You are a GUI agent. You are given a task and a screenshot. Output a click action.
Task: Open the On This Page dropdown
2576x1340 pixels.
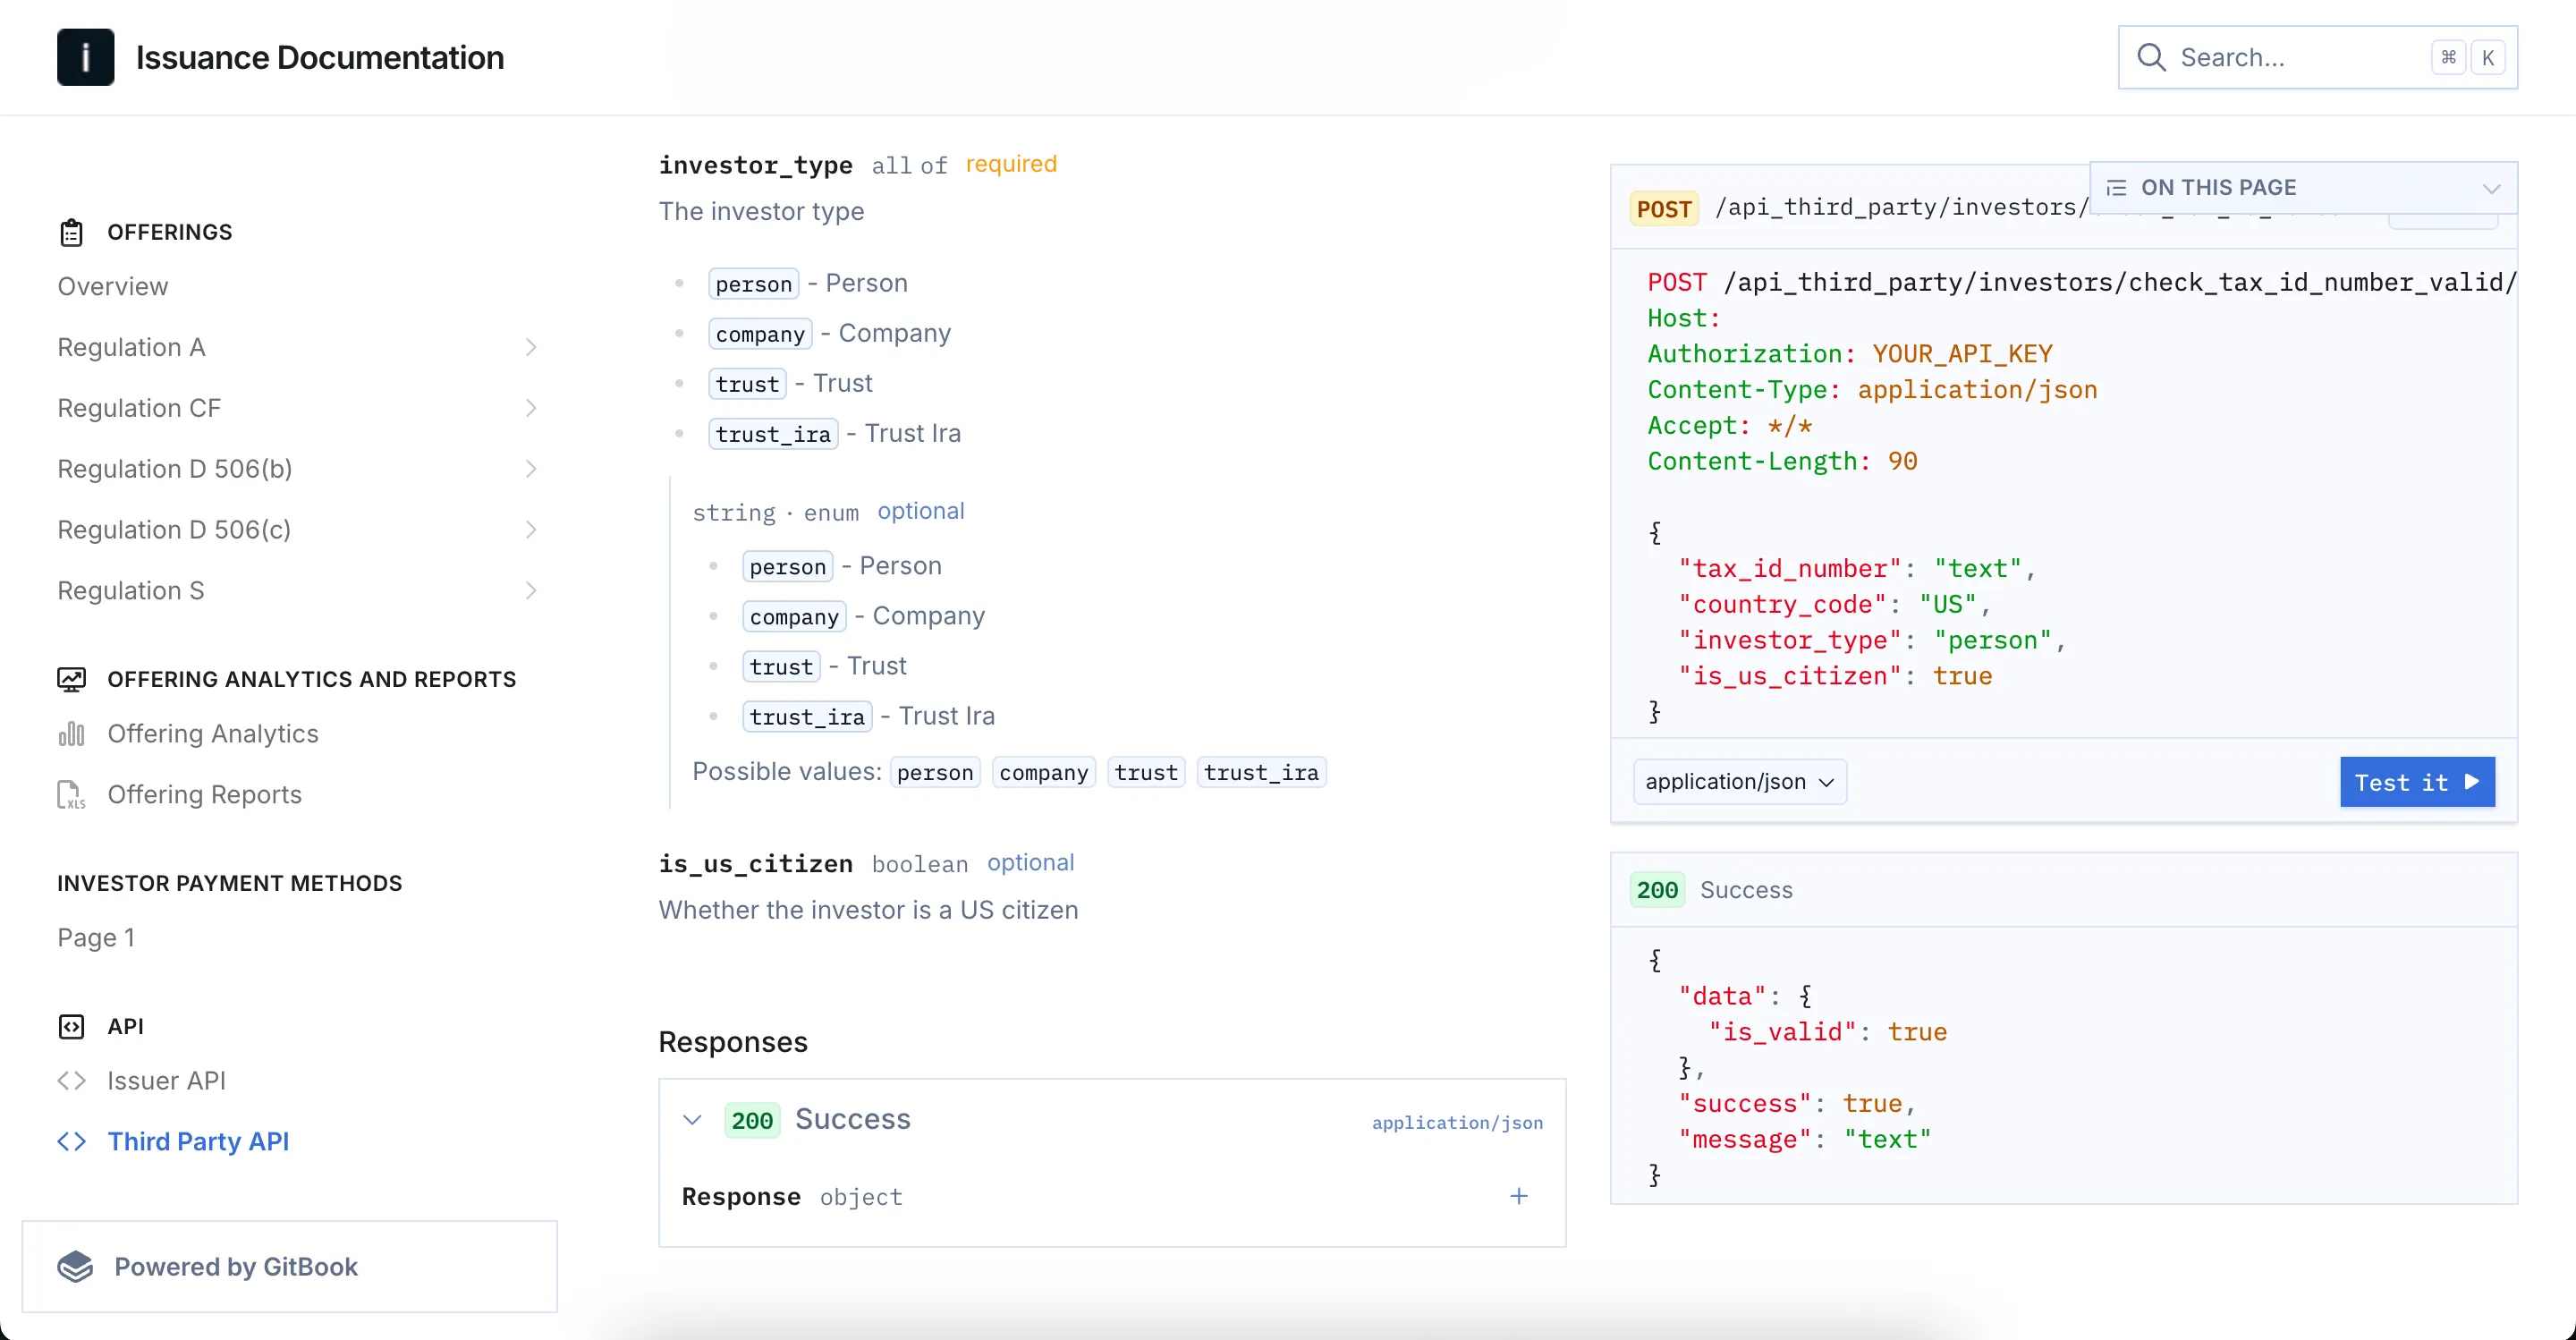click(2303, 188)
